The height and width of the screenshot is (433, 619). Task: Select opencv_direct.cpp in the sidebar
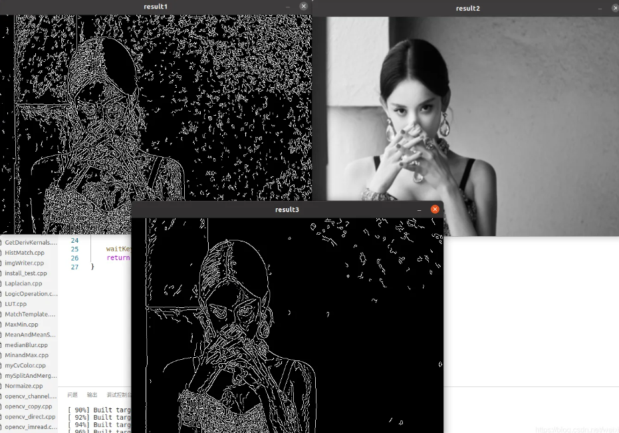pos(29,417)
